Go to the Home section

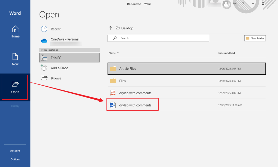pos(15,31)
